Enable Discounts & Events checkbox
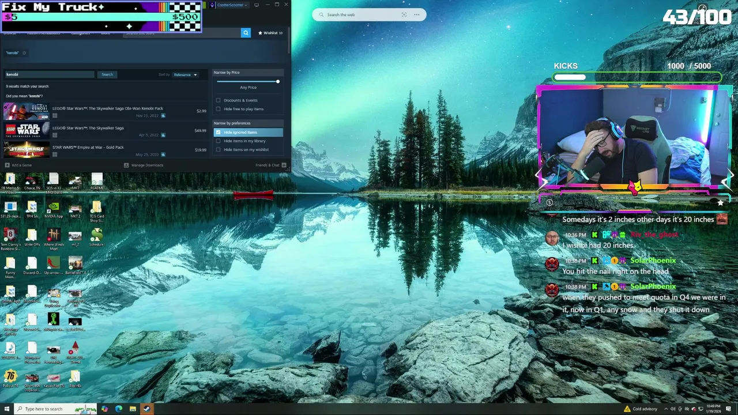Screen dimensions: 738x415 pyautogui.click(x=218, y=100)
